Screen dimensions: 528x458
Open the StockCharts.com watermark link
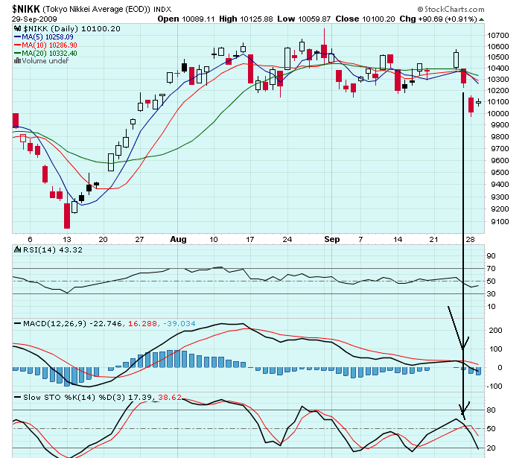pos(451,9)
